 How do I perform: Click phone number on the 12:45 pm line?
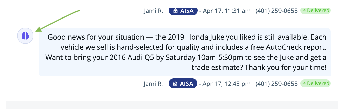point(276,84)
